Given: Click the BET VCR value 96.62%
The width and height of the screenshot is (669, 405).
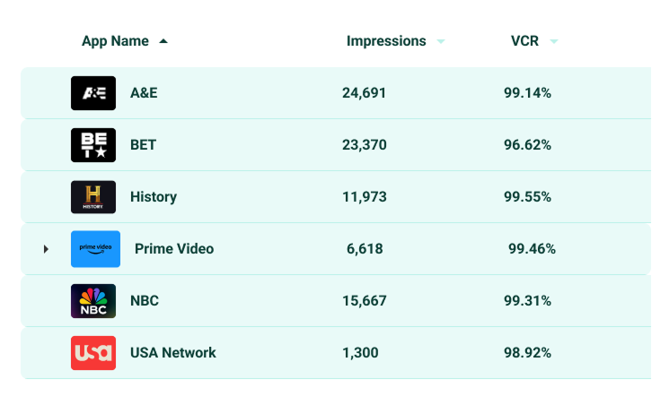Looking at the screenshot, I should pos(527,145).
